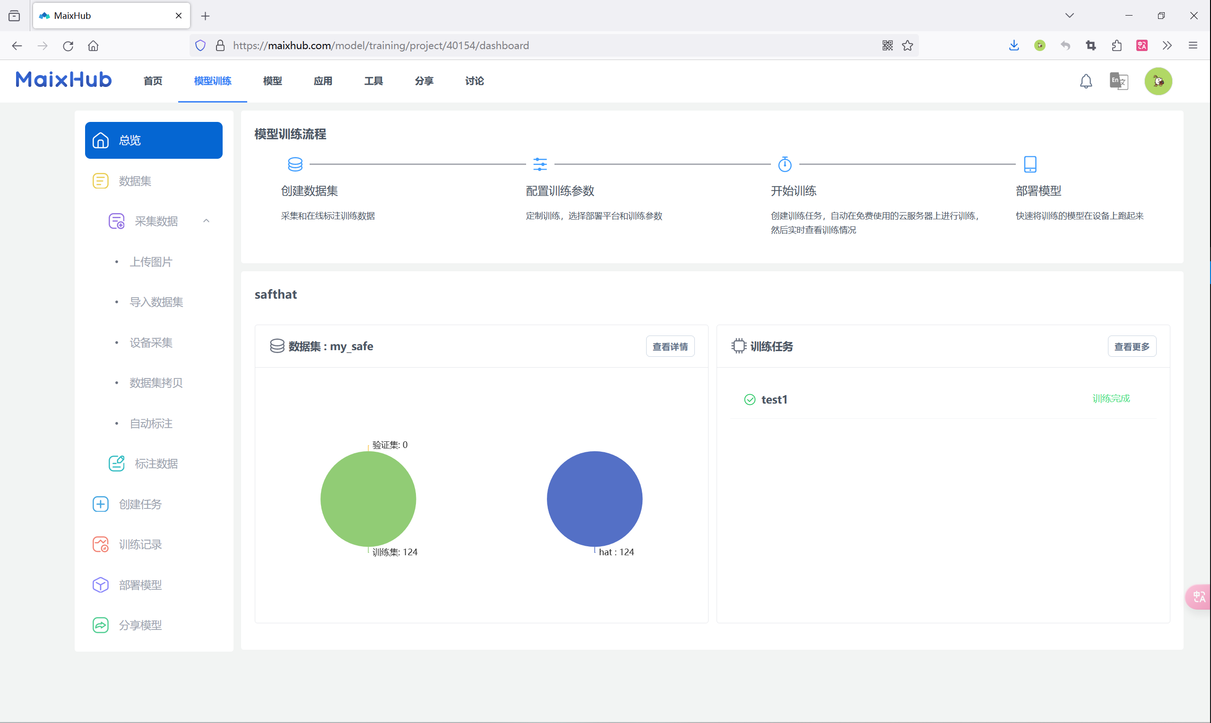Bookmark this page with the star icon
1211x723 pixels.
[907, 45]
